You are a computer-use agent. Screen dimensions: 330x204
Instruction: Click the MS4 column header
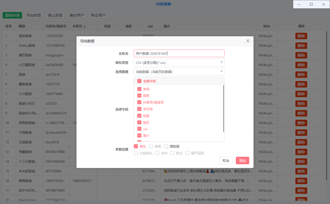pos(267,26)
